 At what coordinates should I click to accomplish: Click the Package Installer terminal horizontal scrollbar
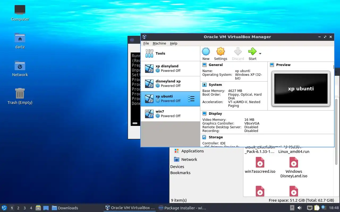coord(135,123)
